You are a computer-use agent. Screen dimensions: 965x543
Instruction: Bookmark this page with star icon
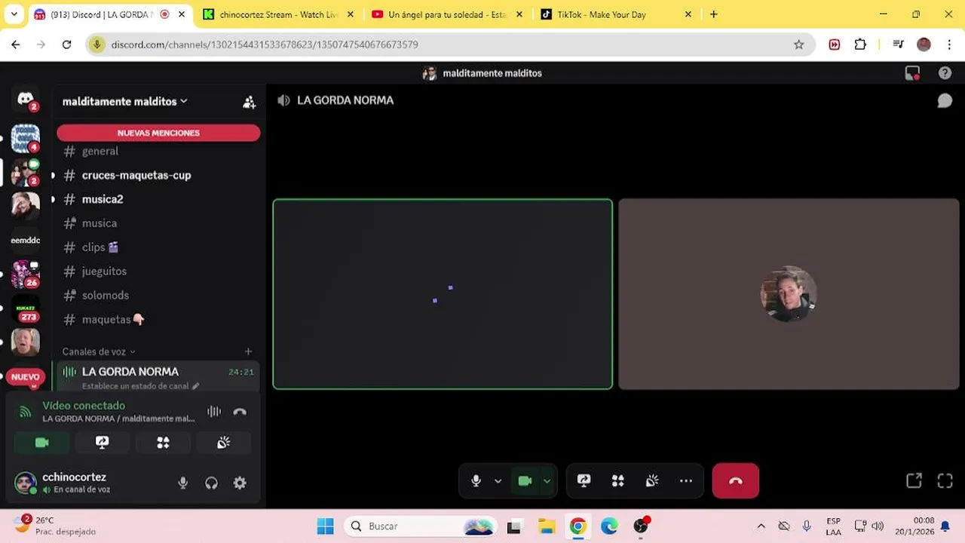point(798,44)
